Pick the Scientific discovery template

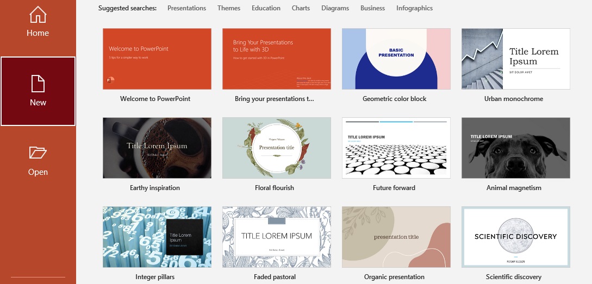click(x=516, y=237)
